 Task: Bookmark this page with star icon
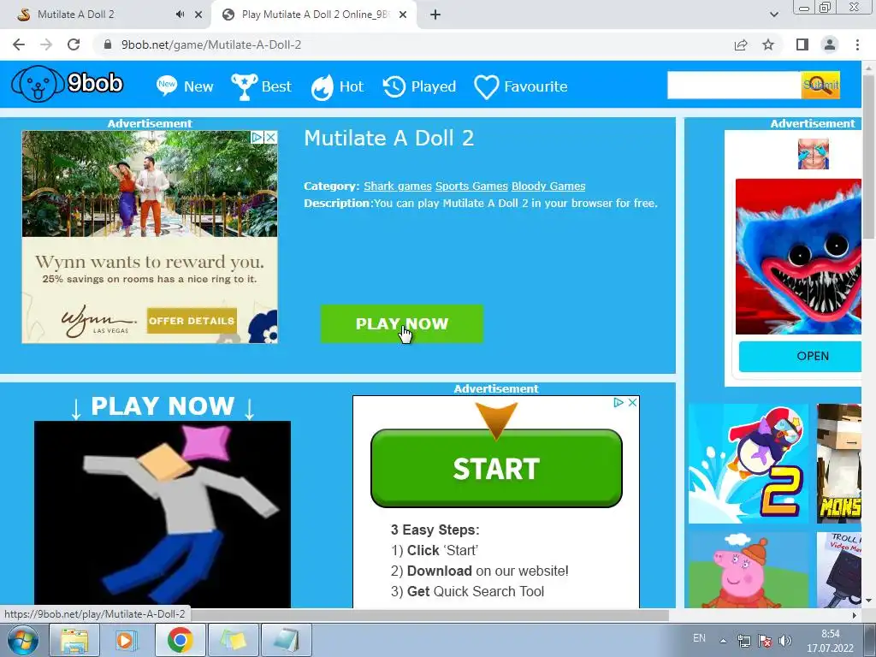(x=768, y=44)
